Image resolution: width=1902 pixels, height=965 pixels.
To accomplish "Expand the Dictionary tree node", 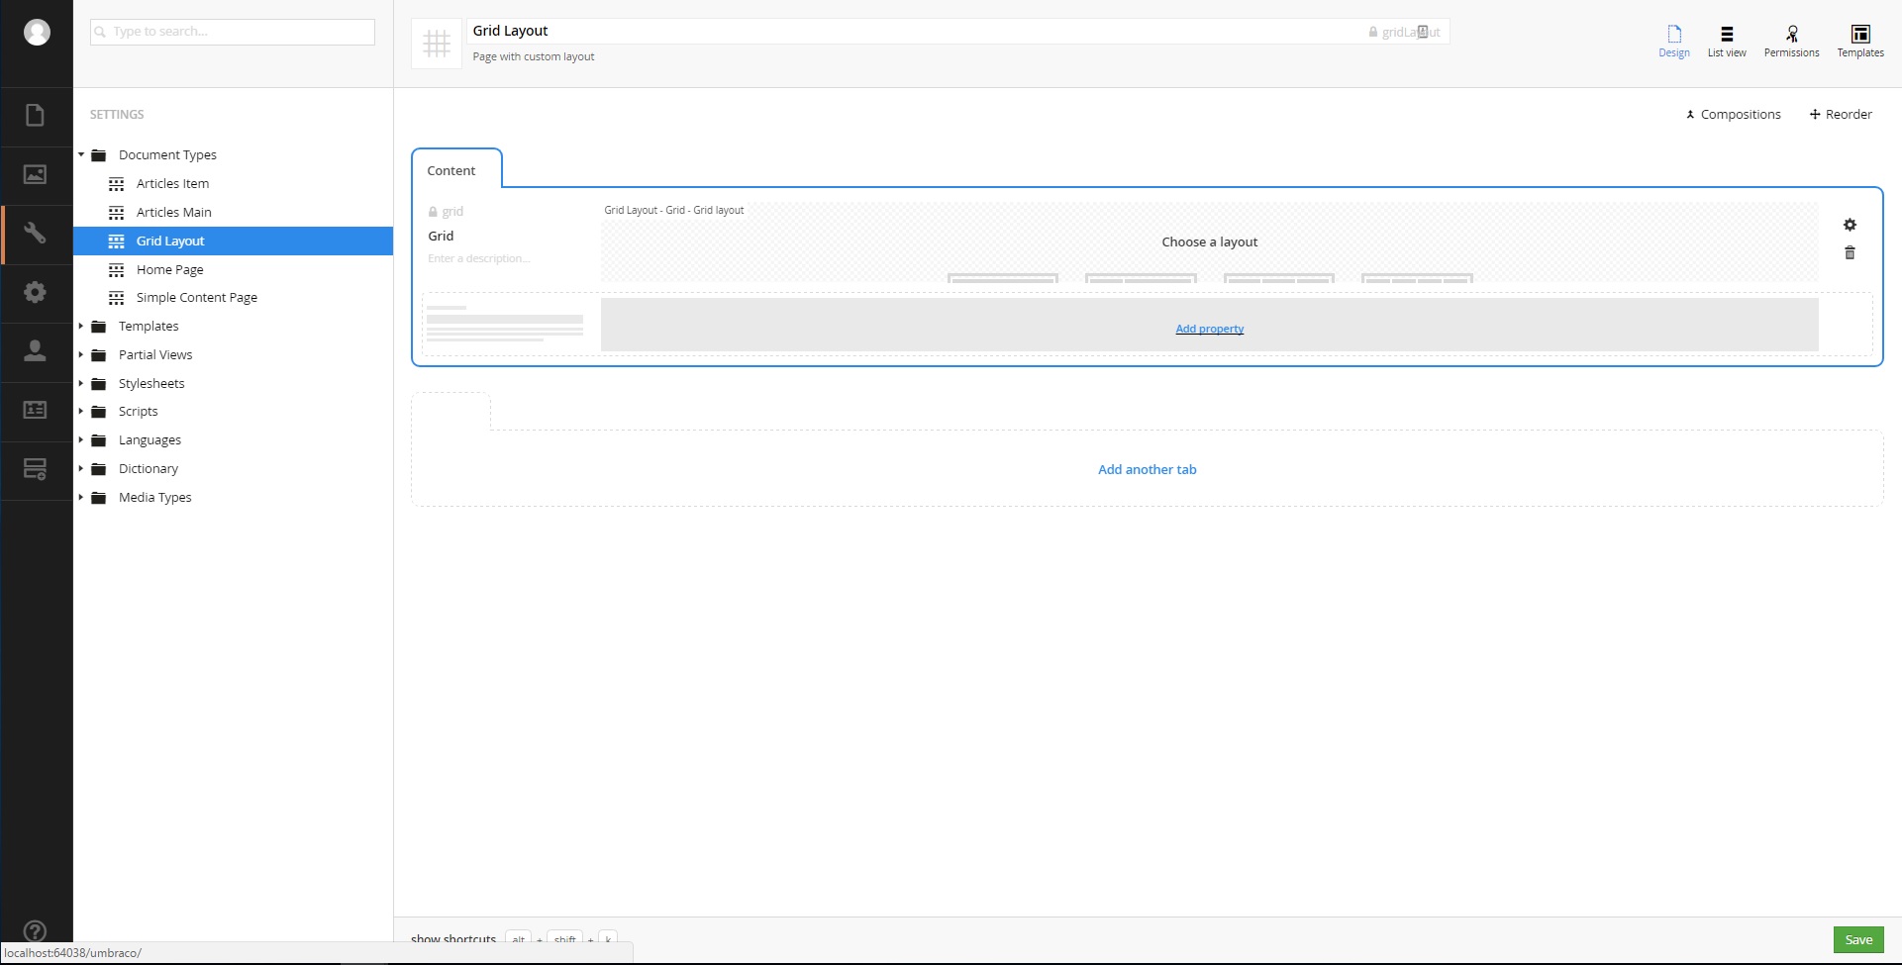I will tap(81, 469).
